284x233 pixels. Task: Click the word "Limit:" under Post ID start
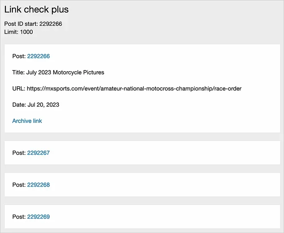pos(11,32)
